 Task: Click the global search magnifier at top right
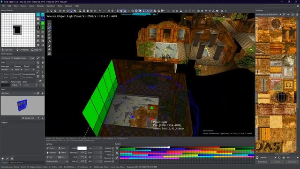pos(298,6)
